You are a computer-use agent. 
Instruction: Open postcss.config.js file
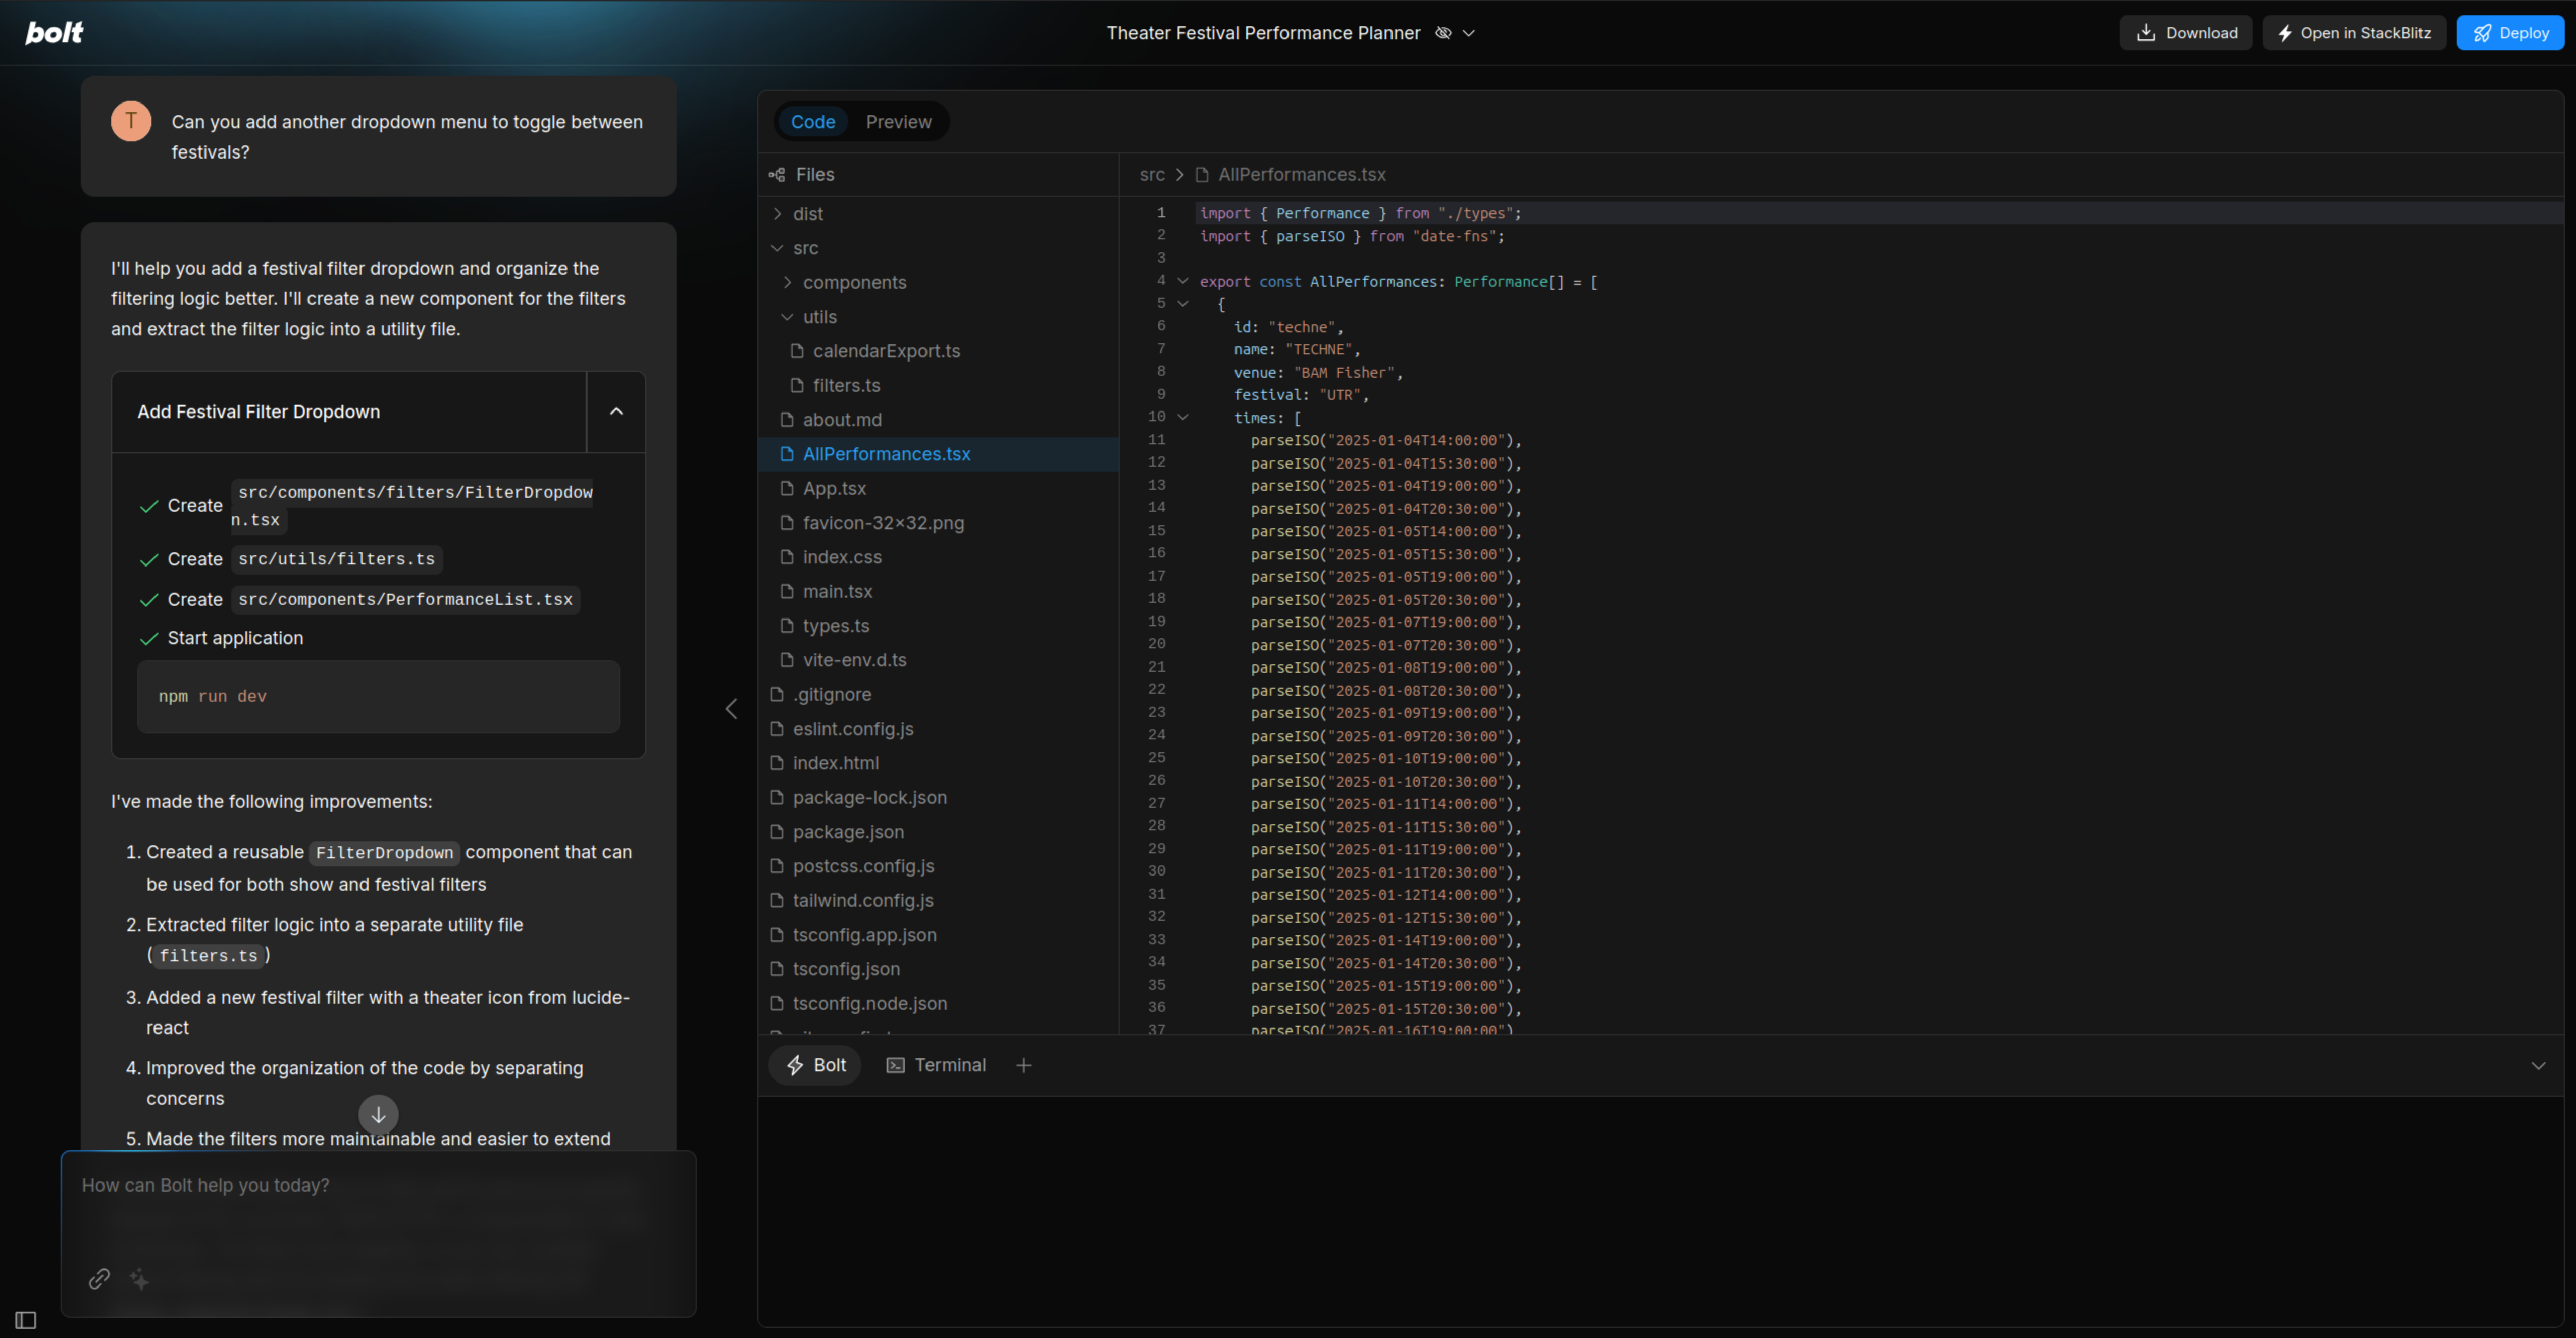pos(938,866)
